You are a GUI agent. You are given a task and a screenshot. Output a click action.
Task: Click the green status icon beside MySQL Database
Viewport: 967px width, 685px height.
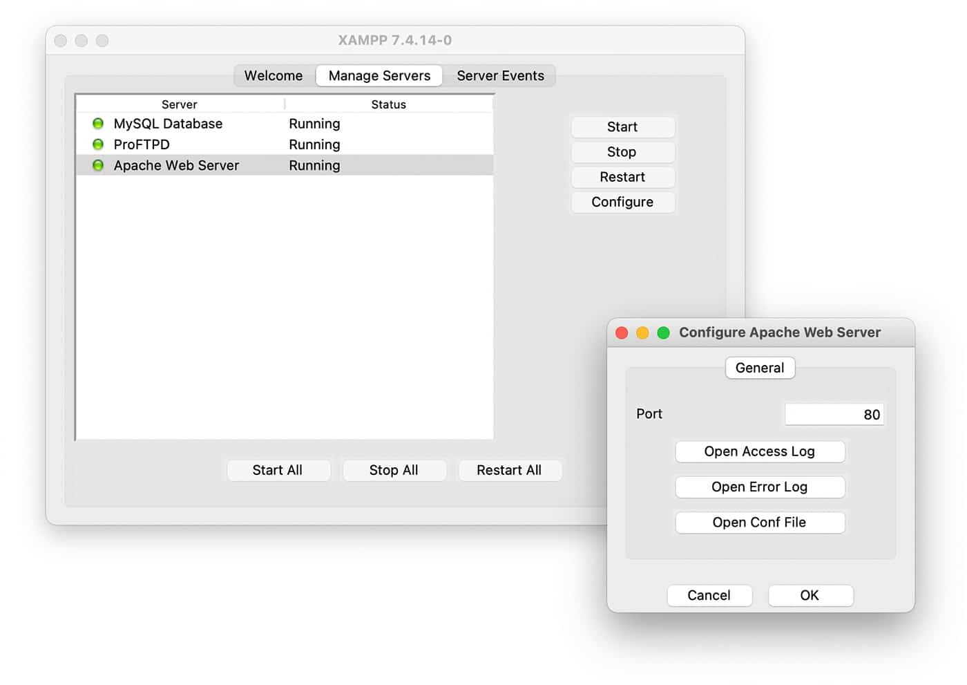point(98,124)
